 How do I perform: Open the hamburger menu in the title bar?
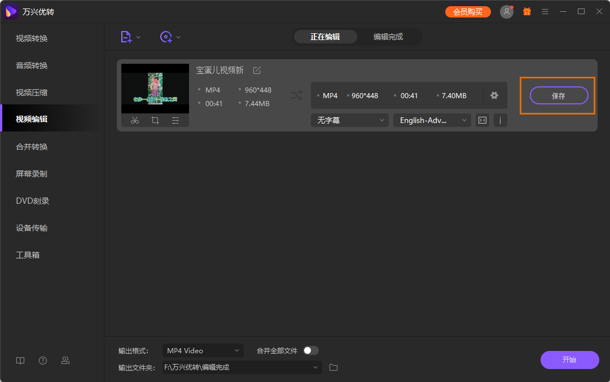pos(545,11)
